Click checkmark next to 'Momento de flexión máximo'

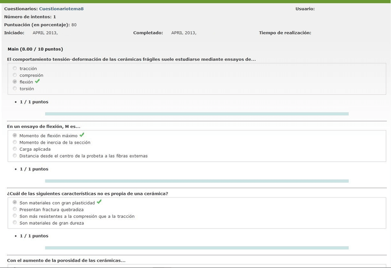tap(82, 135)
